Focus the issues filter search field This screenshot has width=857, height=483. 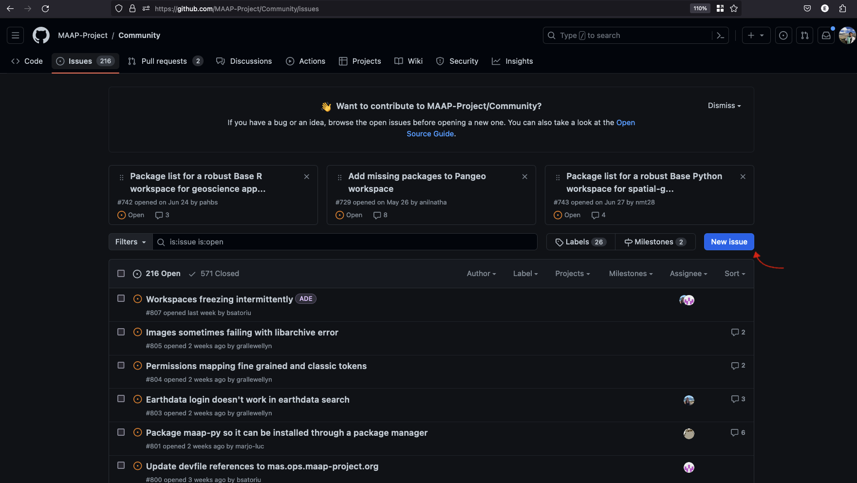point(345,242)
